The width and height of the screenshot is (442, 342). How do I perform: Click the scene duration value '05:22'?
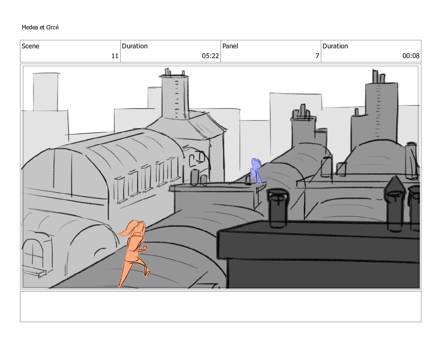(x=210, y=56)
